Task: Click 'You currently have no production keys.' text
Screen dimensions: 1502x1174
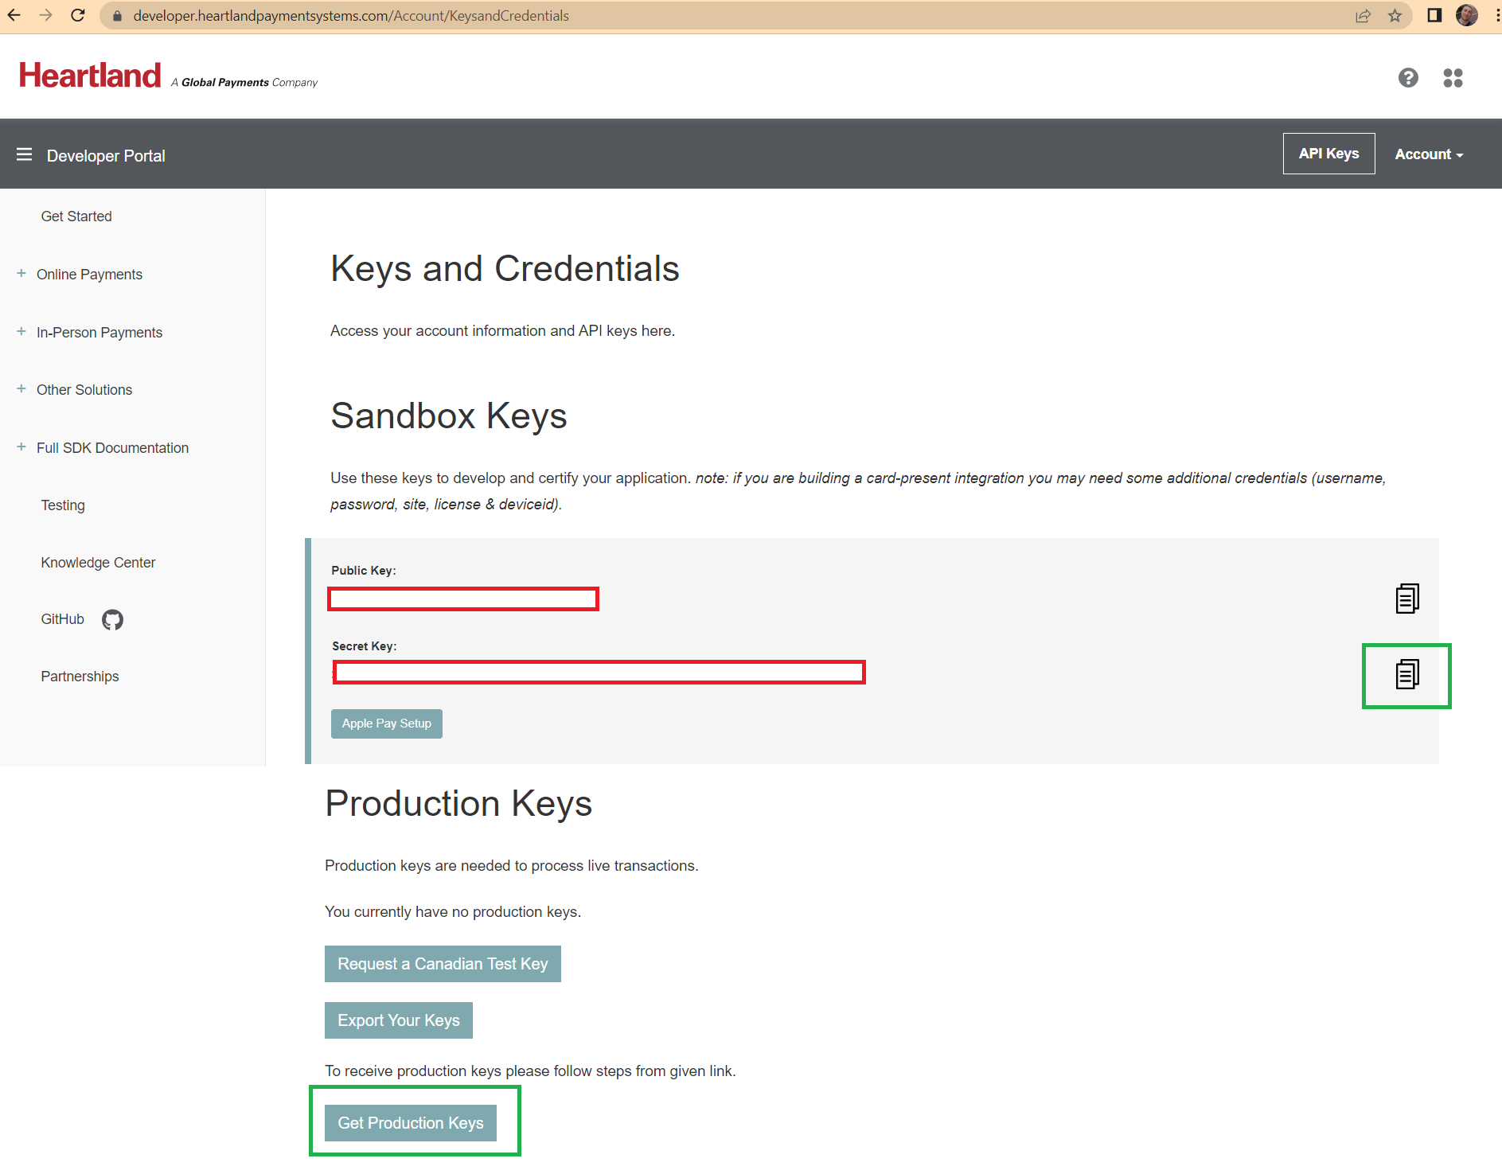Action: click(x=453, y=912)
